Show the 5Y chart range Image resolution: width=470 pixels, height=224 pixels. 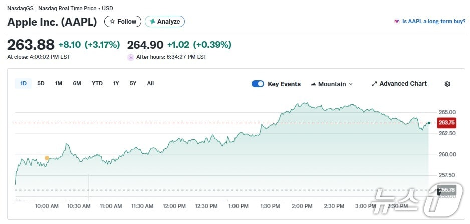pos(133,83)
